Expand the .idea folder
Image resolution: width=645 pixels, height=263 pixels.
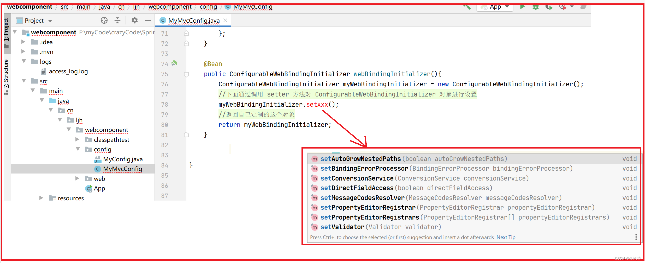(x=23, y=42)
